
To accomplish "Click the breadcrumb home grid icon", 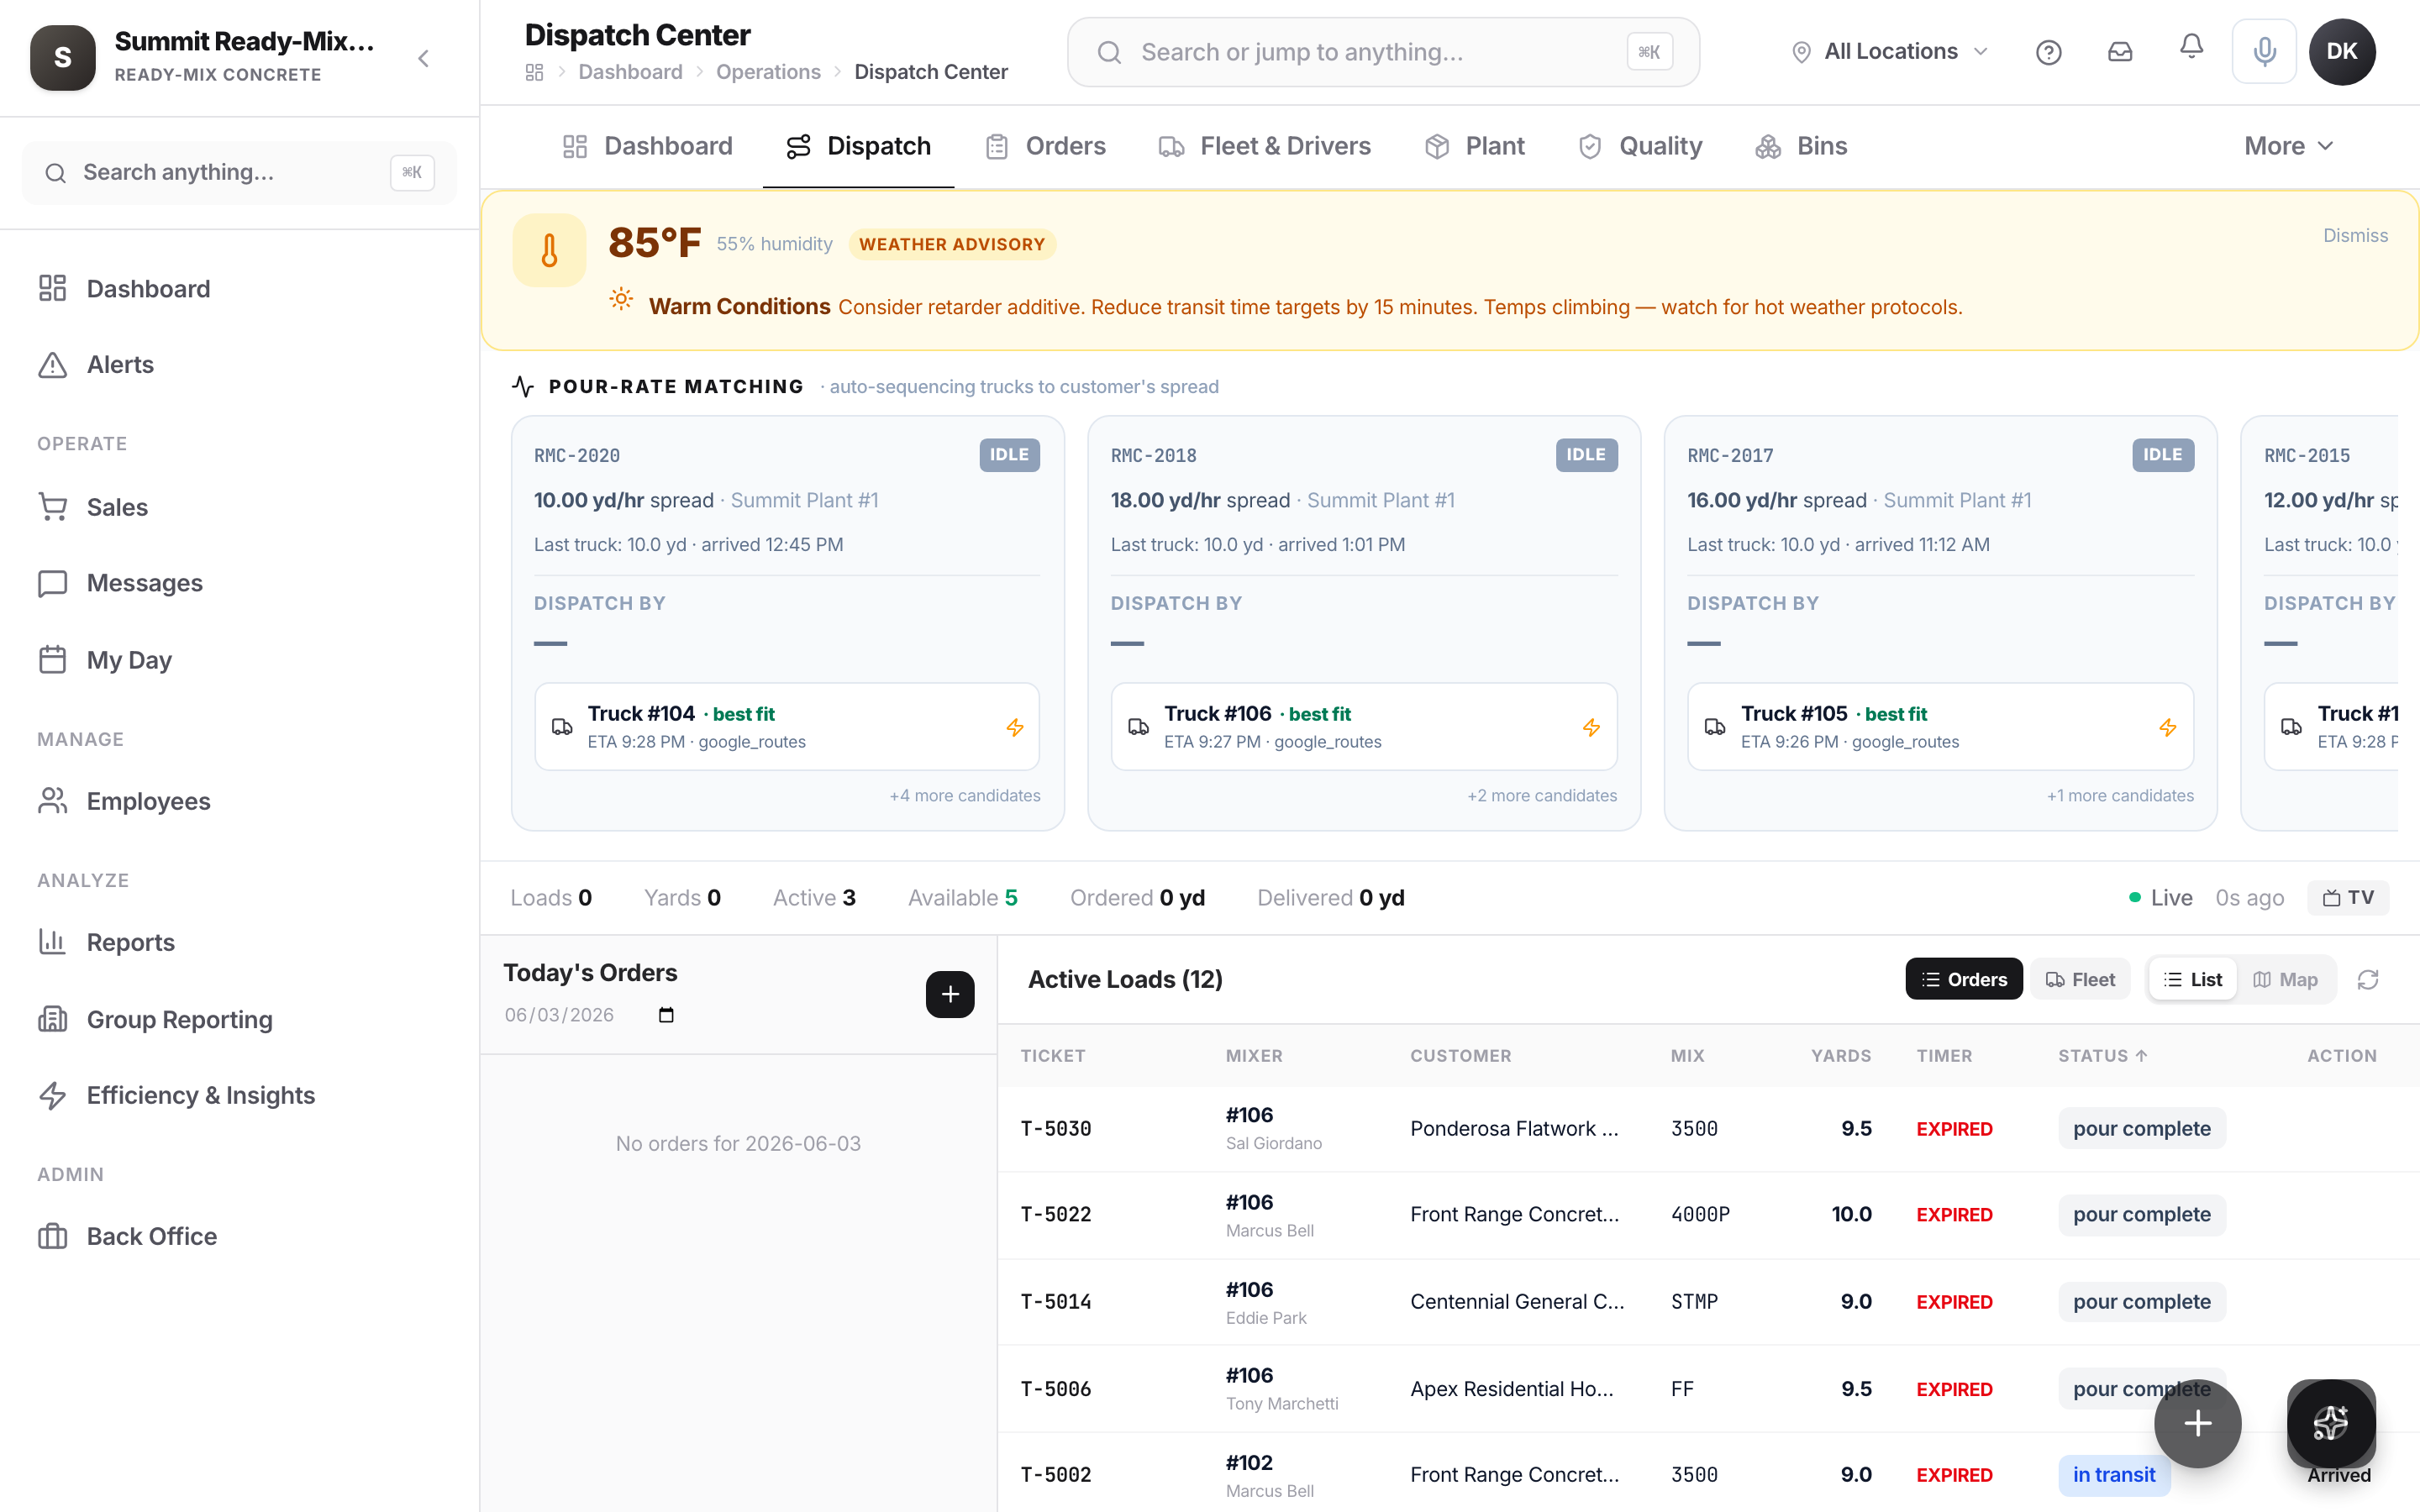I will tap(535, 72).
